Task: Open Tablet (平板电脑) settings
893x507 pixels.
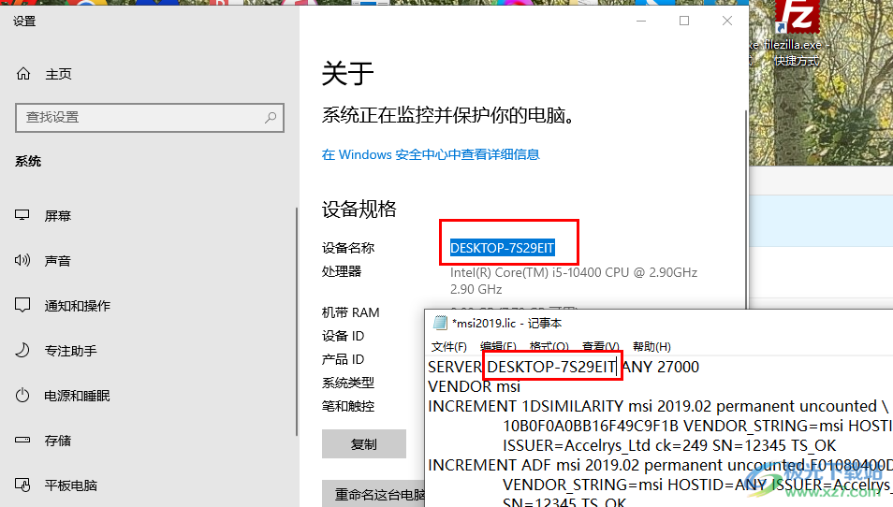Action: point(56,485)
